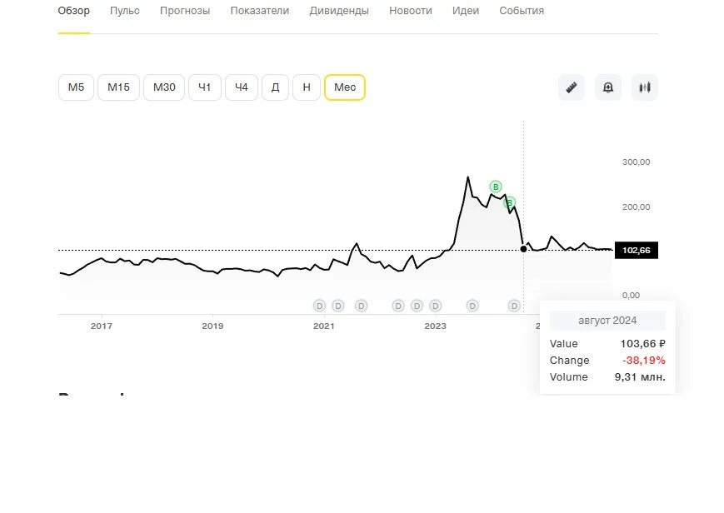This screenshot has height=513, width=724.
Task: Open the Новости tab
Action: [411, 11]
